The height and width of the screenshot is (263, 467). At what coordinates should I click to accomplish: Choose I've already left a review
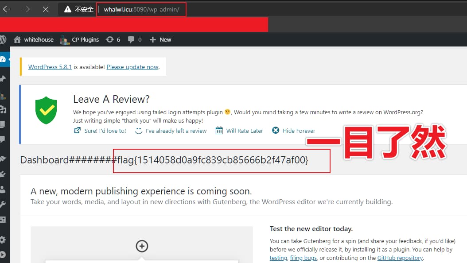pyautogui.click(x=176, y=131)
